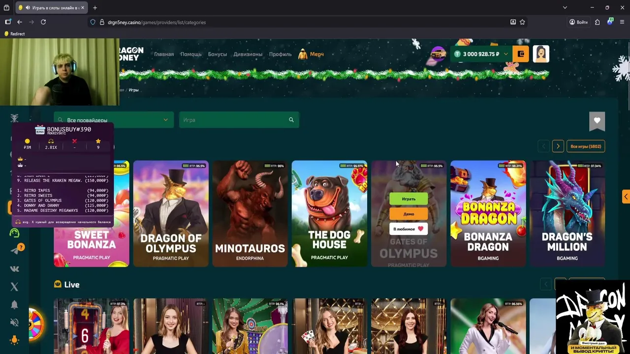Click browser forward arrow

coord(31,22)
